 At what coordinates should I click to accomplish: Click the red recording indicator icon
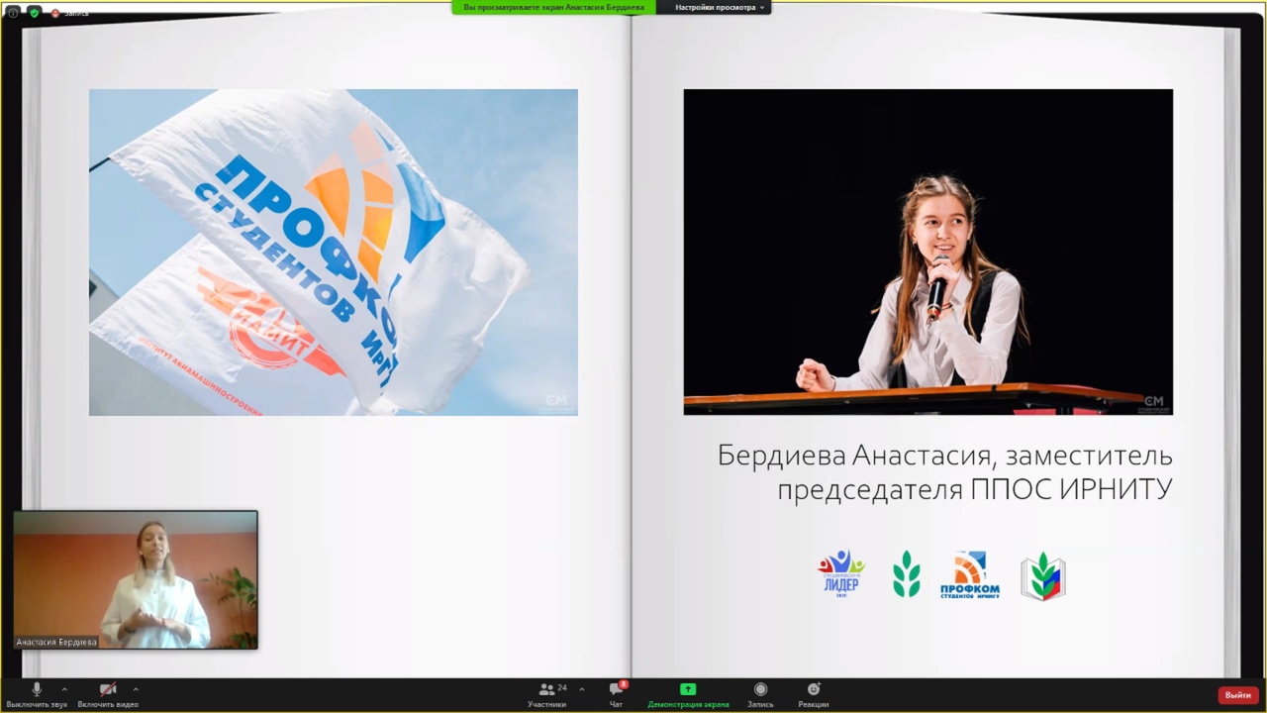coord(55,13)
